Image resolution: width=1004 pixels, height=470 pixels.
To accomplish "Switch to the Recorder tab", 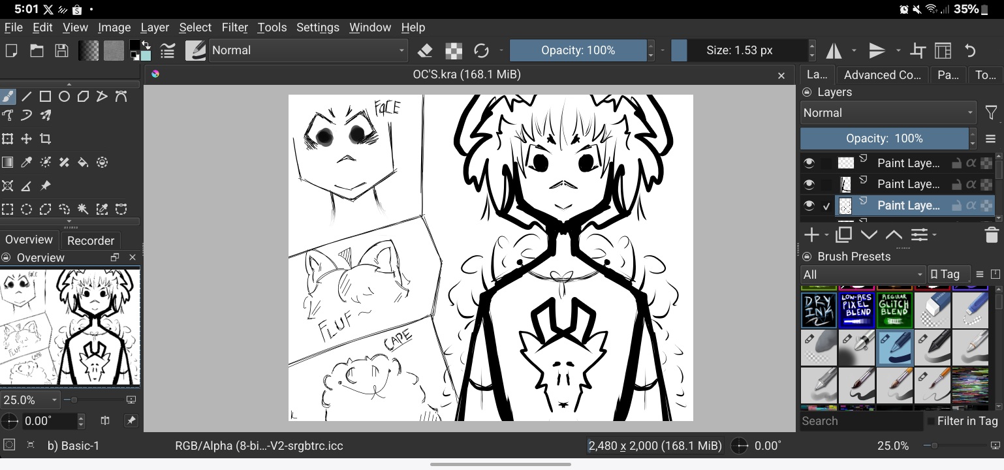I will (x=91, y=240).
